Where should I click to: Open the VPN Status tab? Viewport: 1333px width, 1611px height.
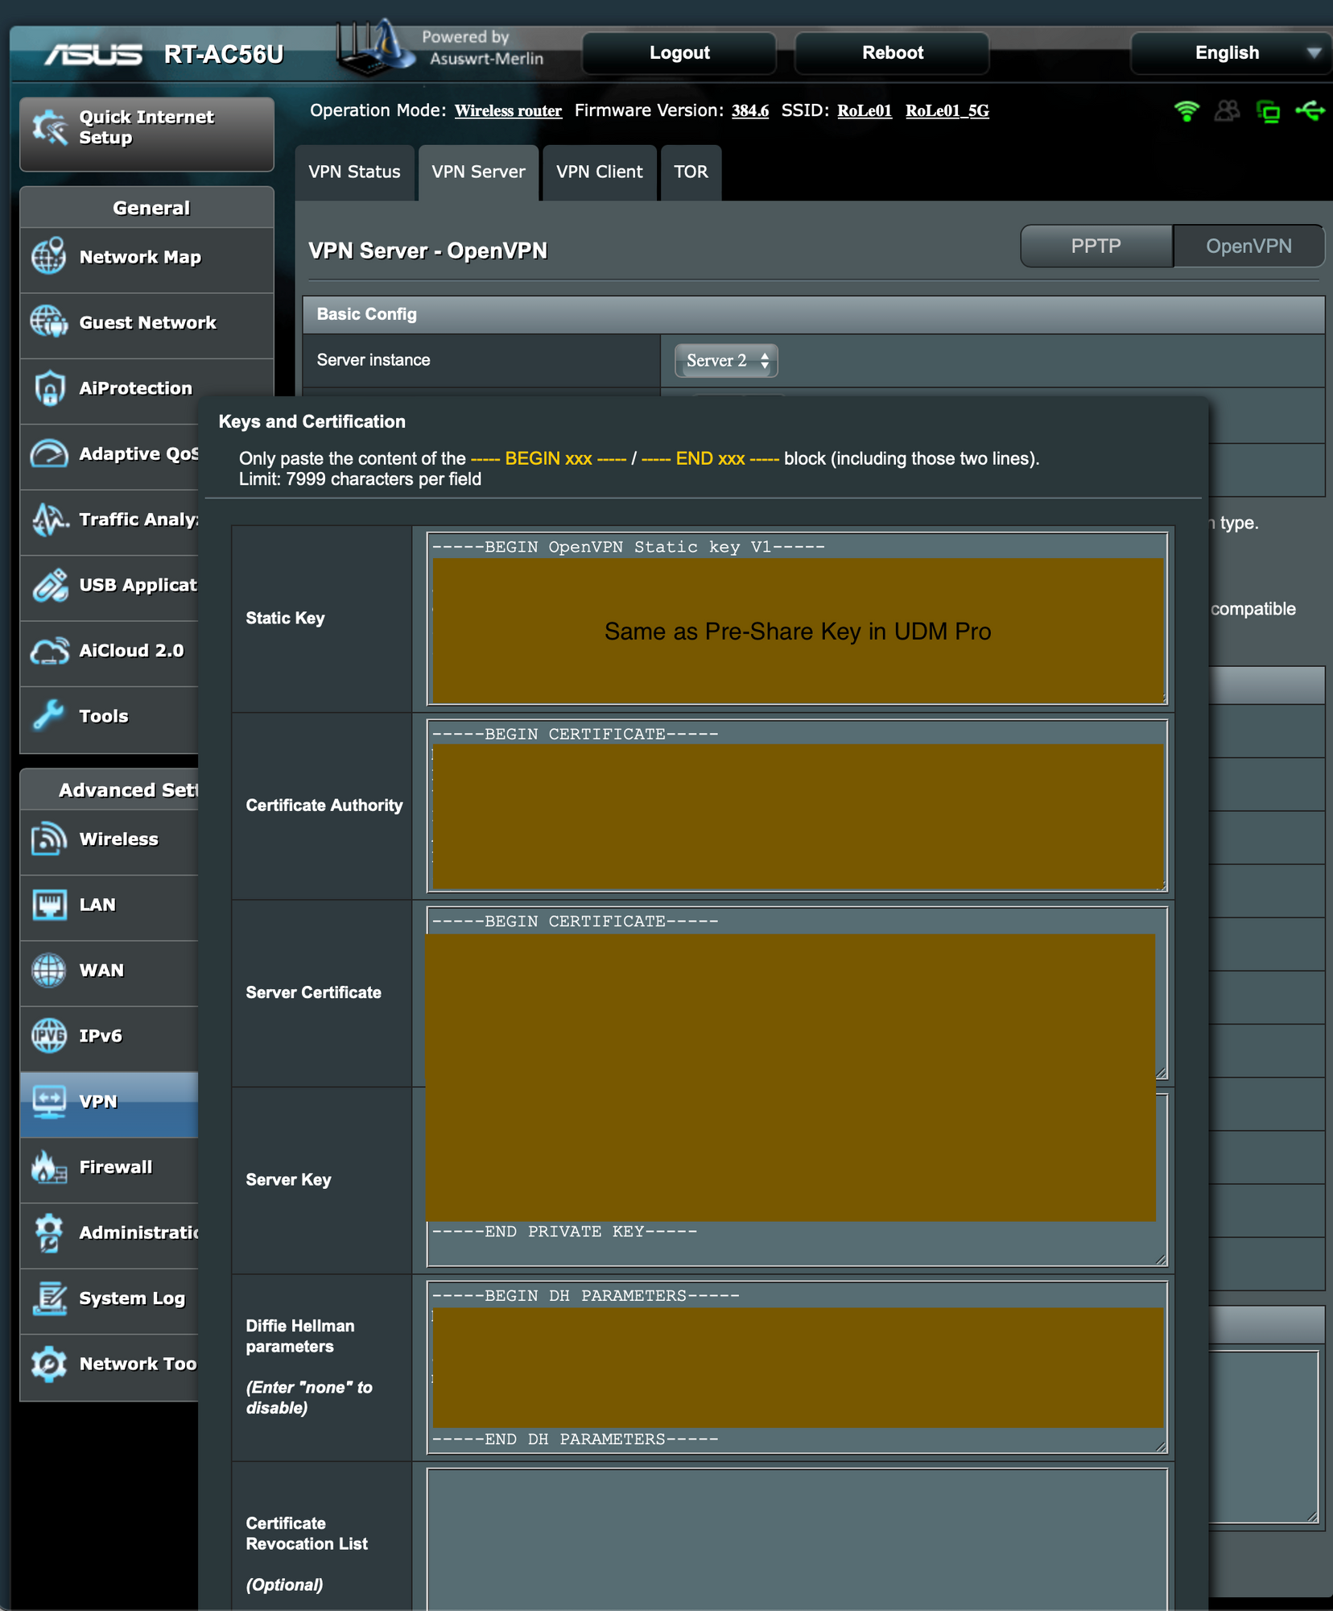(x=354, y=172)
